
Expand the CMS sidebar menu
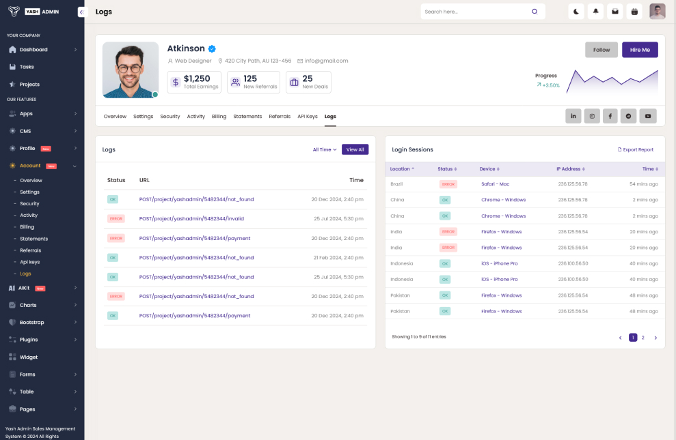click(42, 131)
